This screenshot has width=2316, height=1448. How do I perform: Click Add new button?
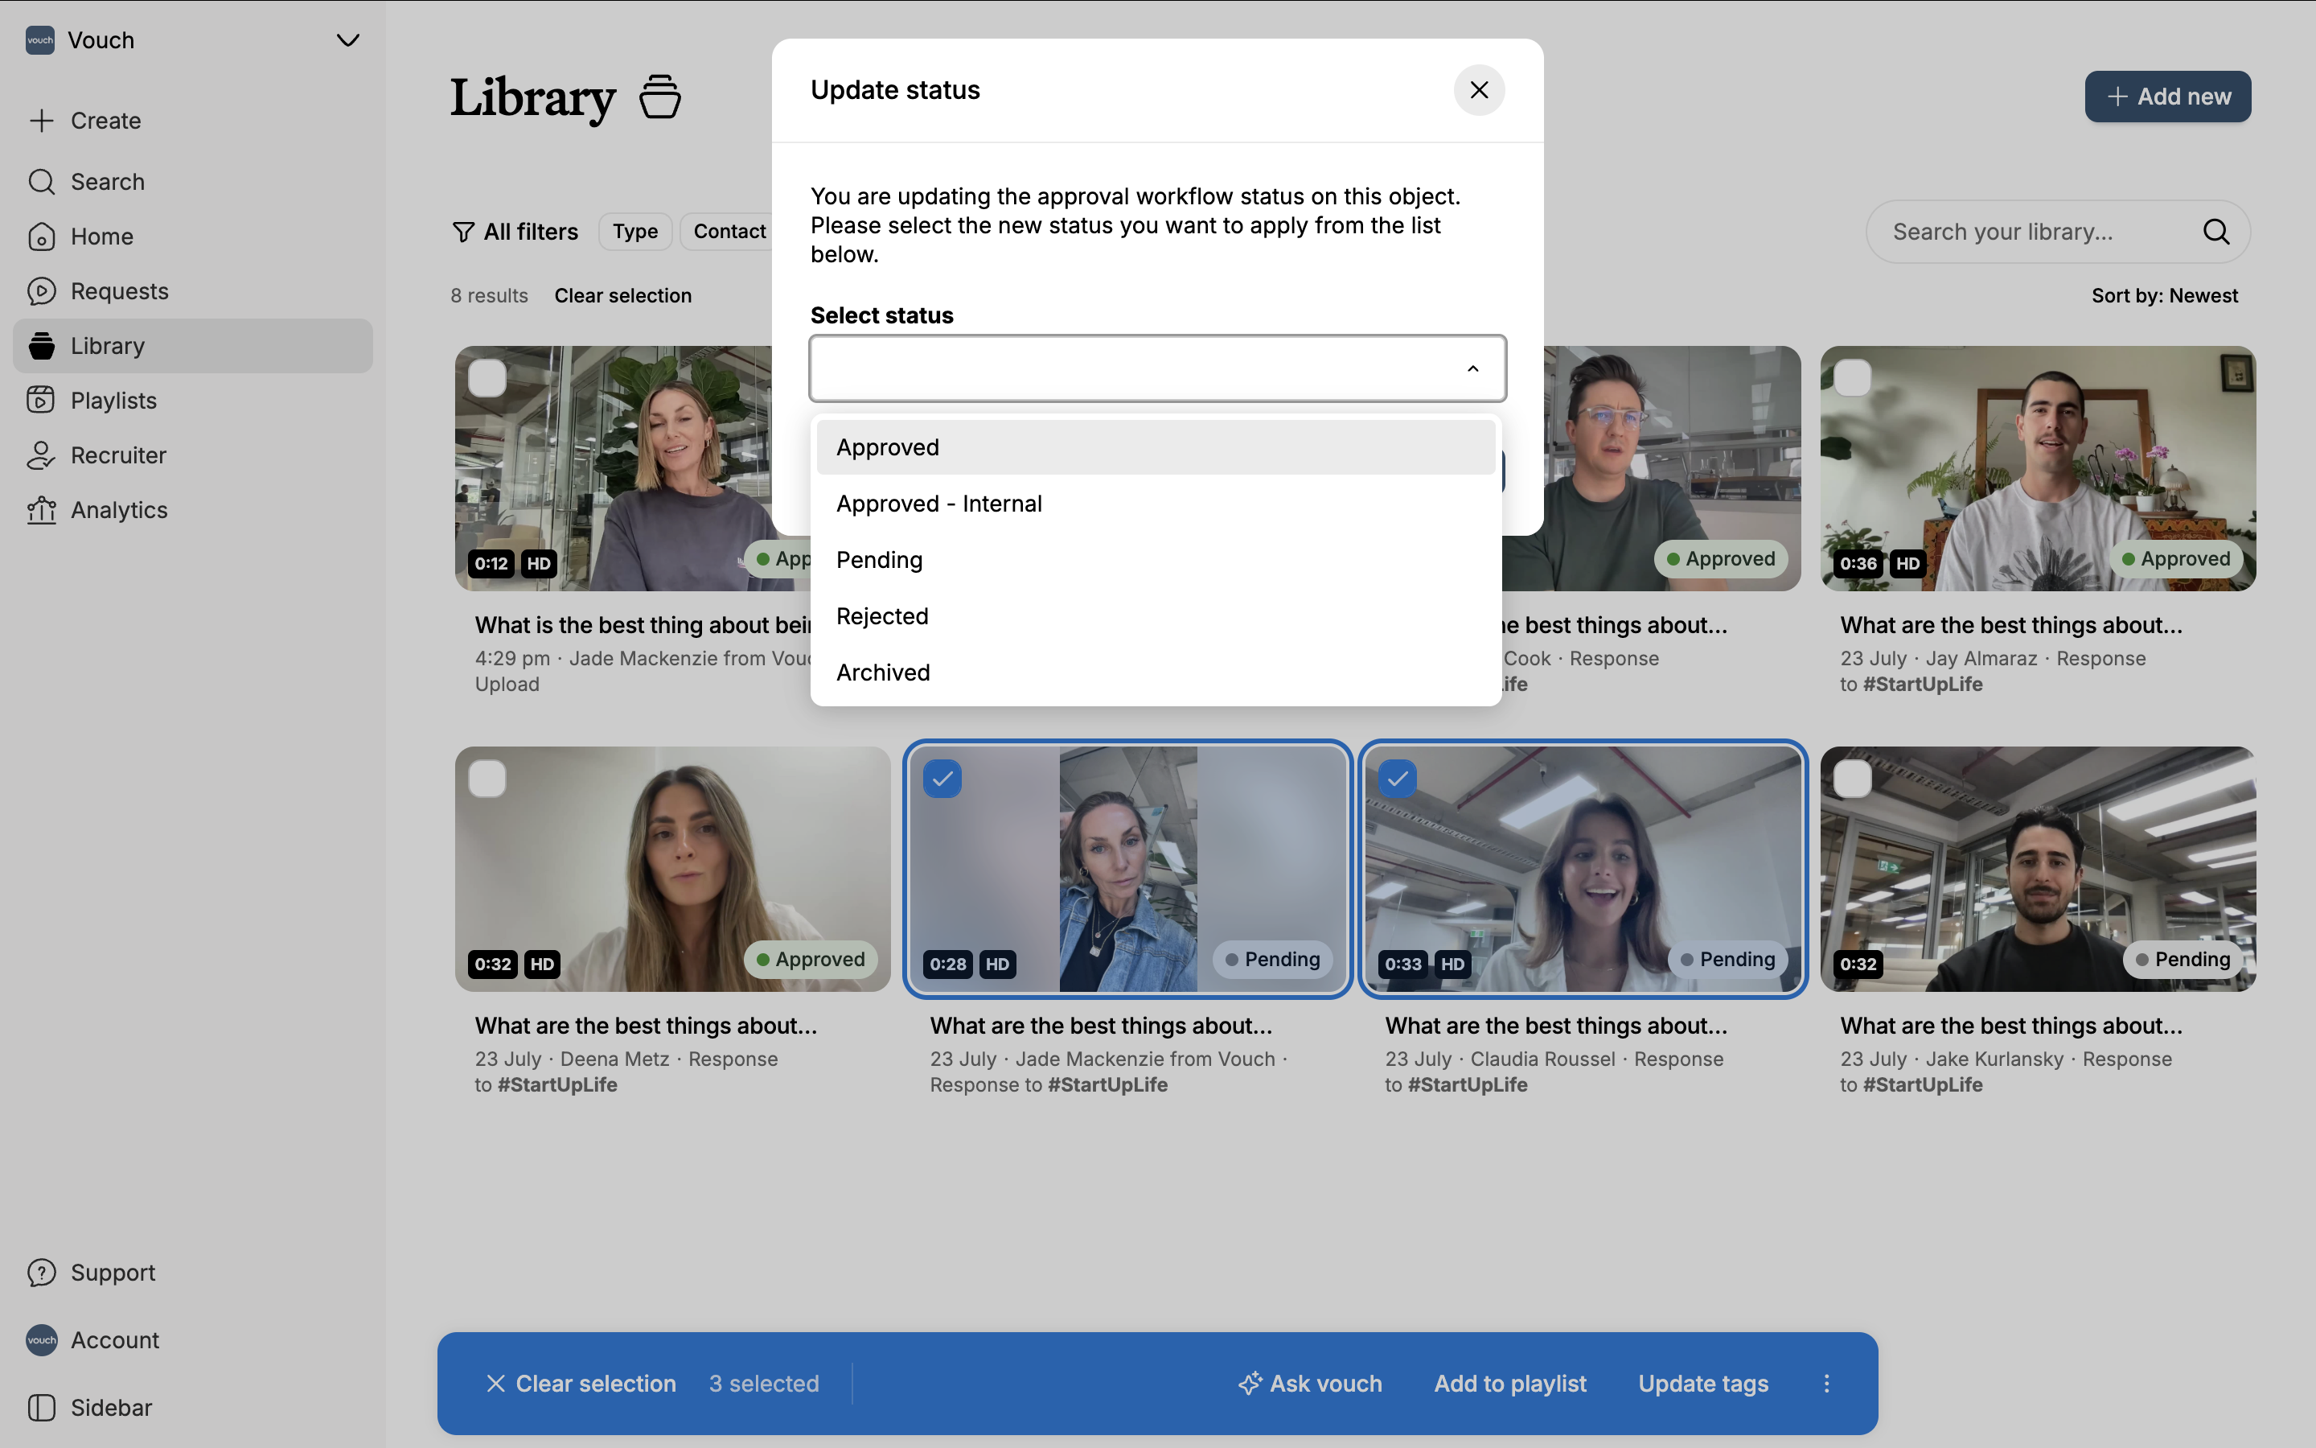[2166, 97]
